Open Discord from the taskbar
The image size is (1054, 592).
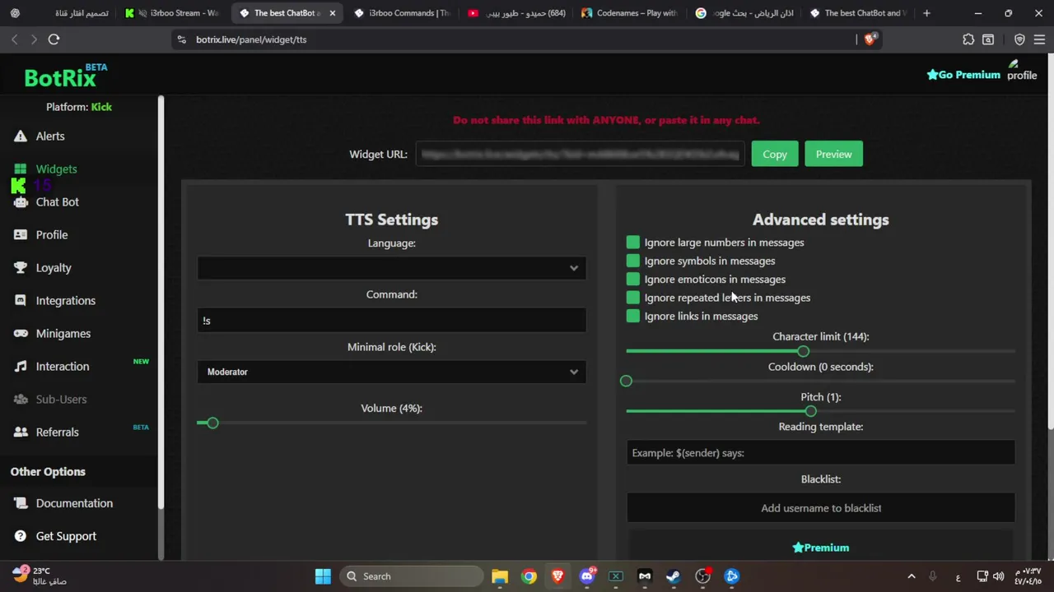pos(587,576)
